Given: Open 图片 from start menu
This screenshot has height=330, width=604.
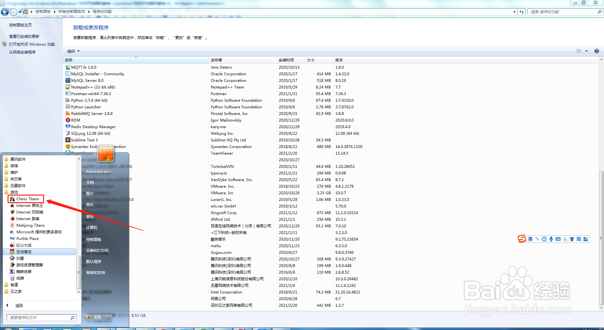Looking at the screenshot, I should pyautogui.click(x=90, y=194).
